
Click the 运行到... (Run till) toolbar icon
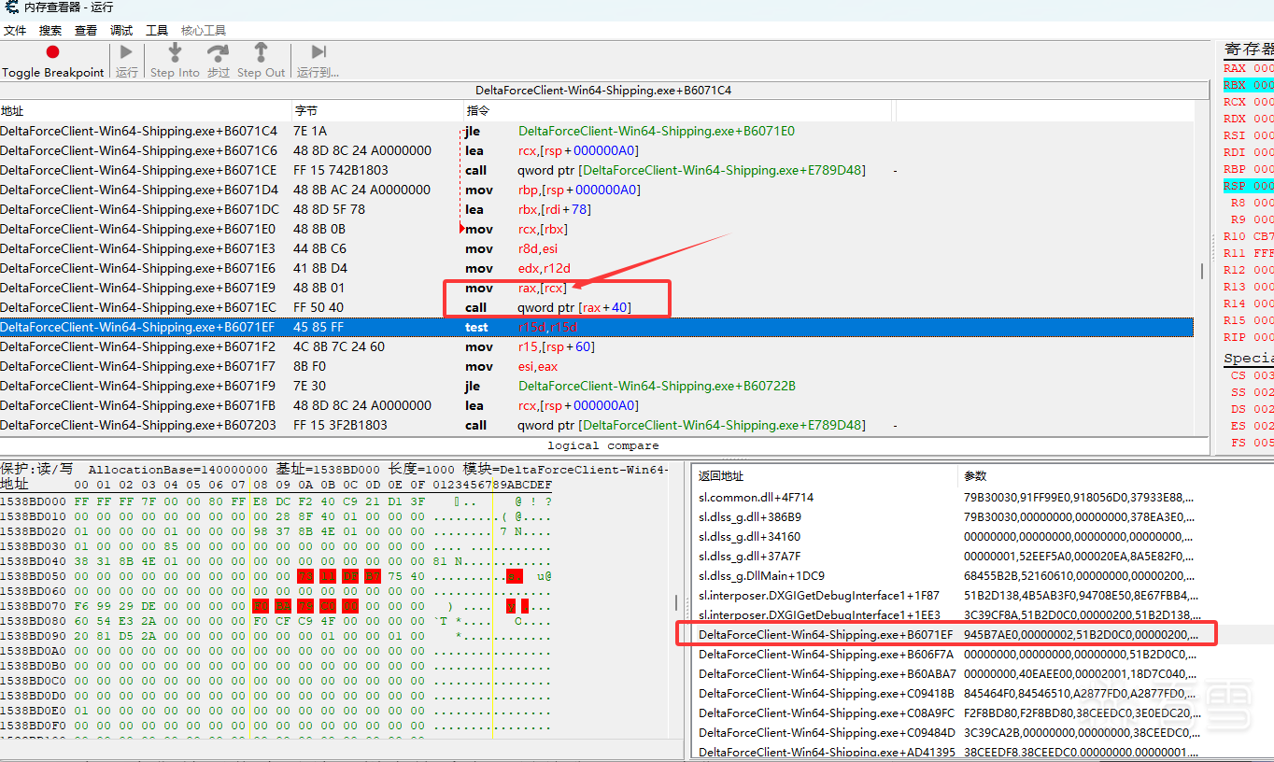[318, 52]
